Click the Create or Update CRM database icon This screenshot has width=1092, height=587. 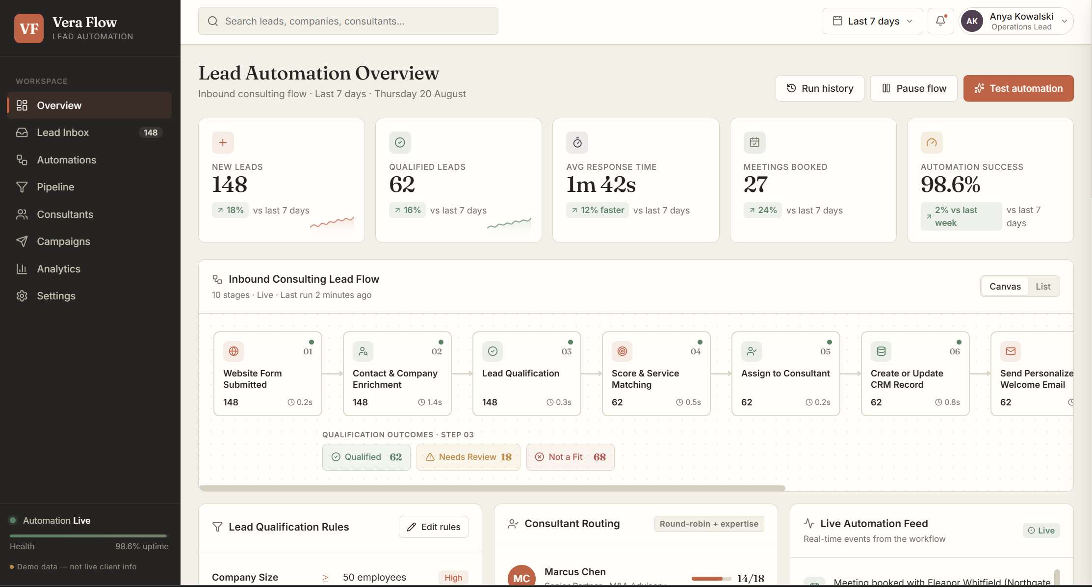(x=881, y=351)
